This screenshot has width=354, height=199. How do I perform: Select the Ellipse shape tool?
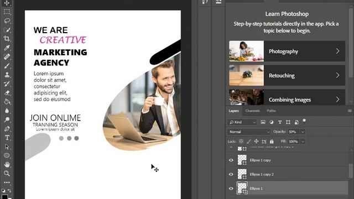(x=7, y=155)
